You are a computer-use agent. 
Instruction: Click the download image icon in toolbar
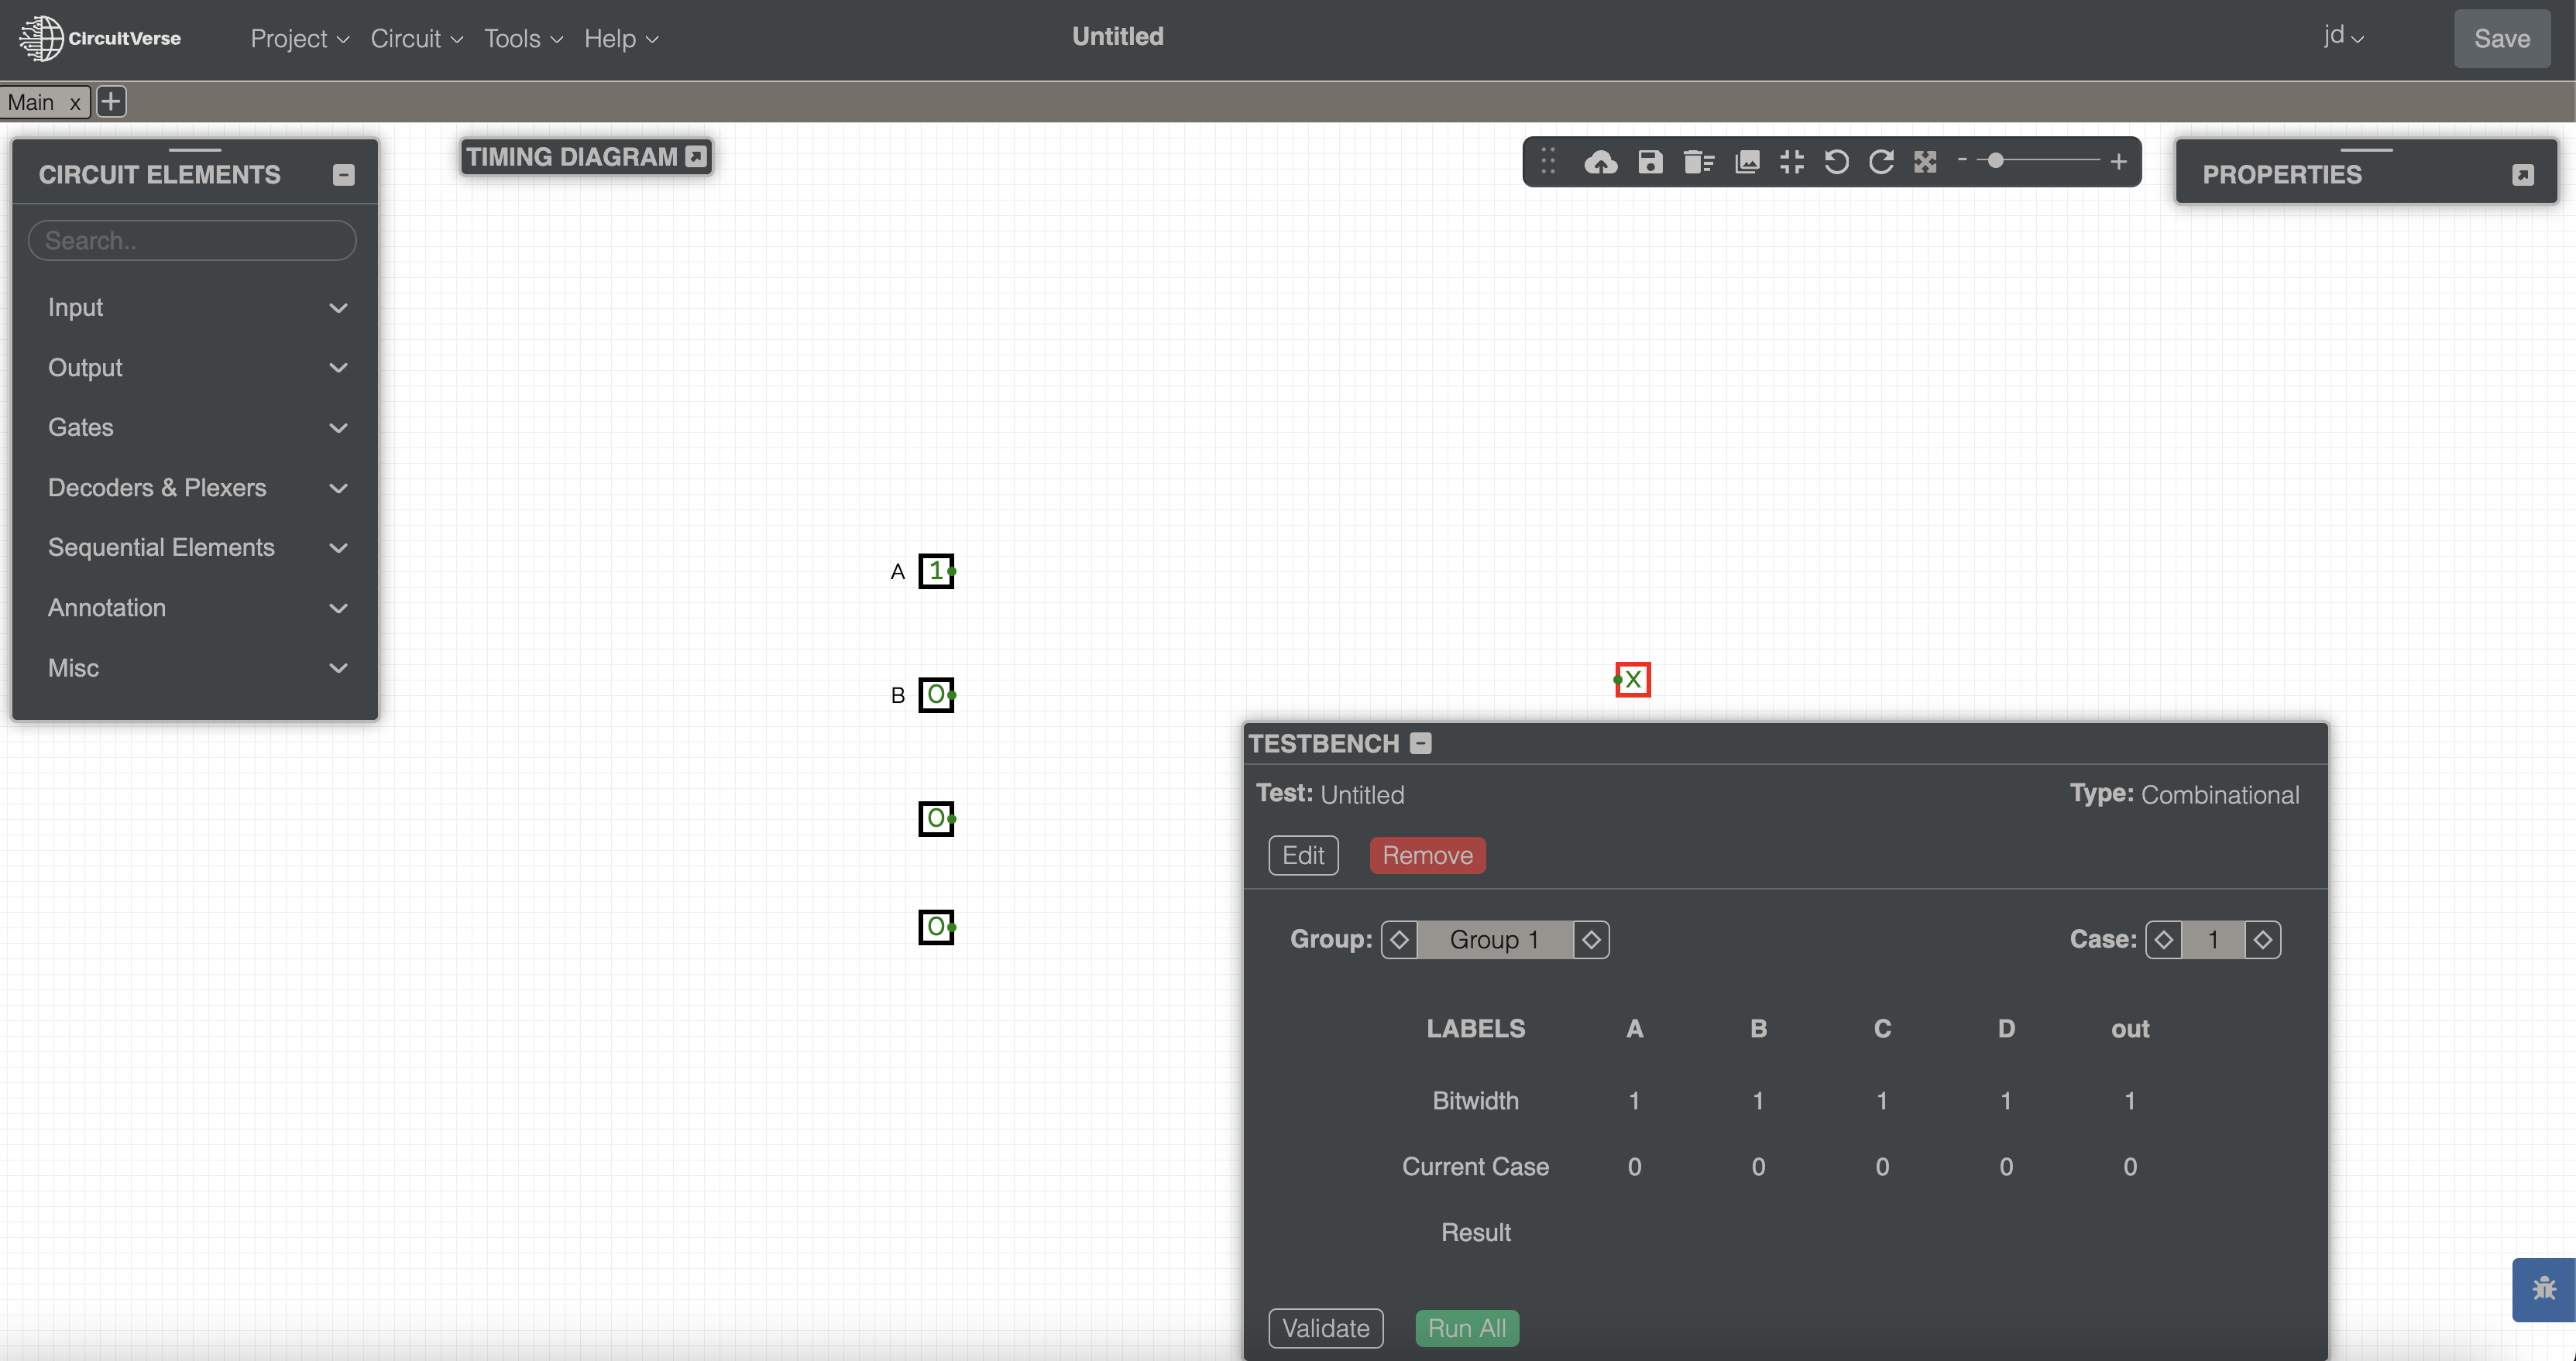(1747, 162)
